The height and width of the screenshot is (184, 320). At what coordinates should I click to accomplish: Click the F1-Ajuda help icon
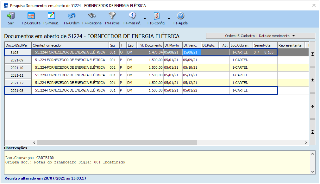[180, 16]
